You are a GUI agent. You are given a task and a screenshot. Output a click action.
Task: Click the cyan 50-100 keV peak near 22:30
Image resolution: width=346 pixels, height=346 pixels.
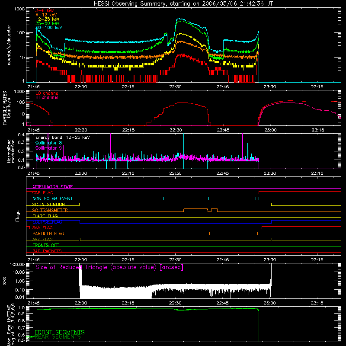(180, 19)
